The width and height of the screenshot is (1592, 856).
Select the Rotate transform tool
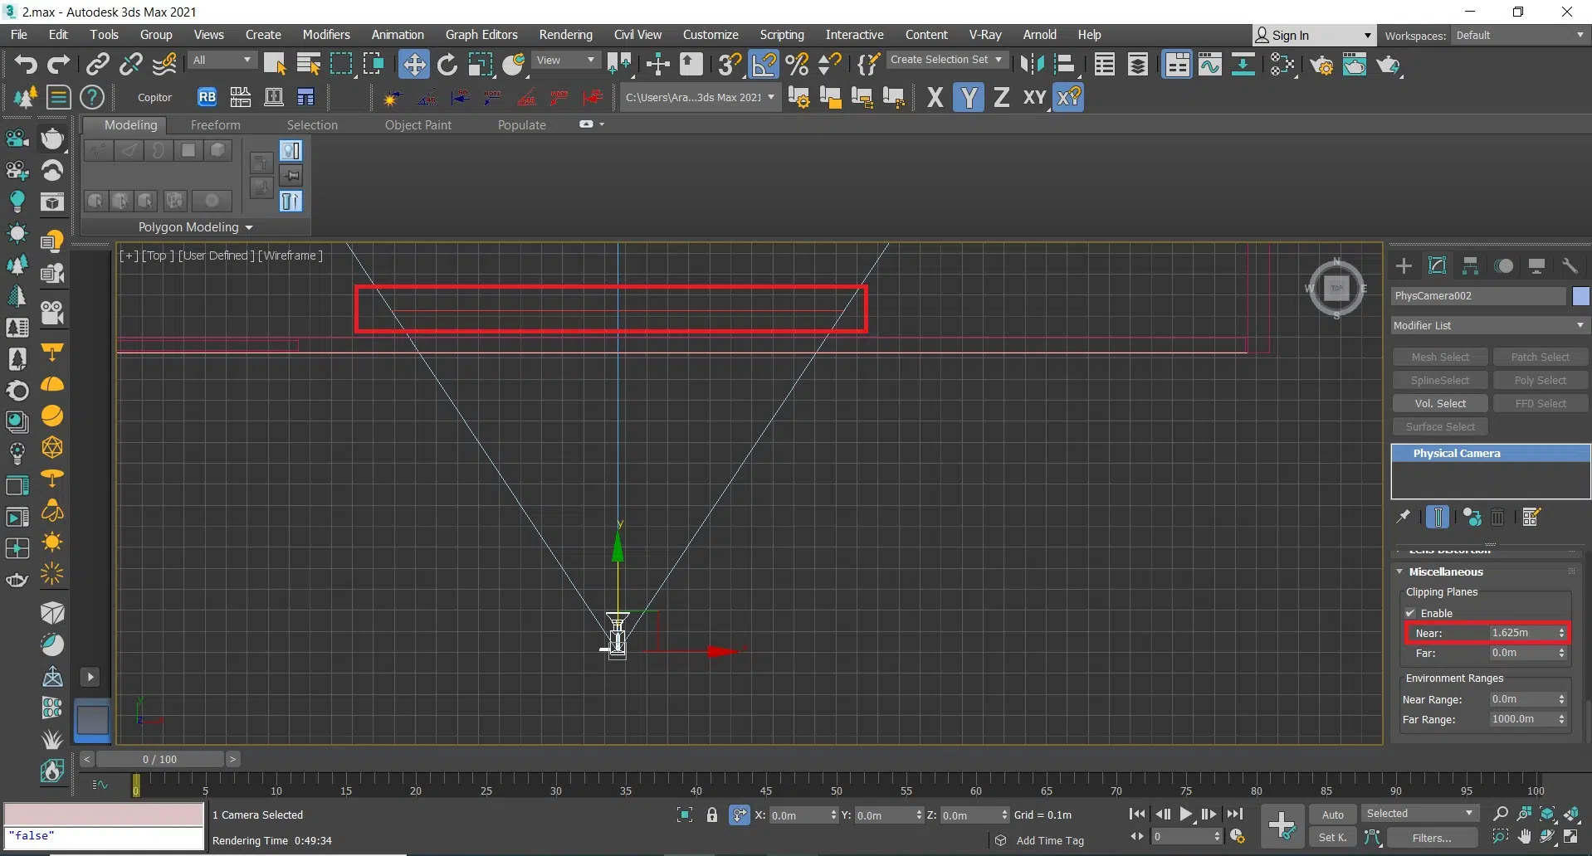[x=447, y=64]
